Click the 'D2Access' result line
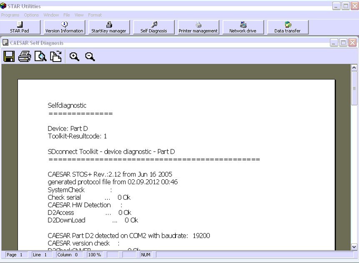The width and height of the screenshot is (359, 263). coord(89,213)
